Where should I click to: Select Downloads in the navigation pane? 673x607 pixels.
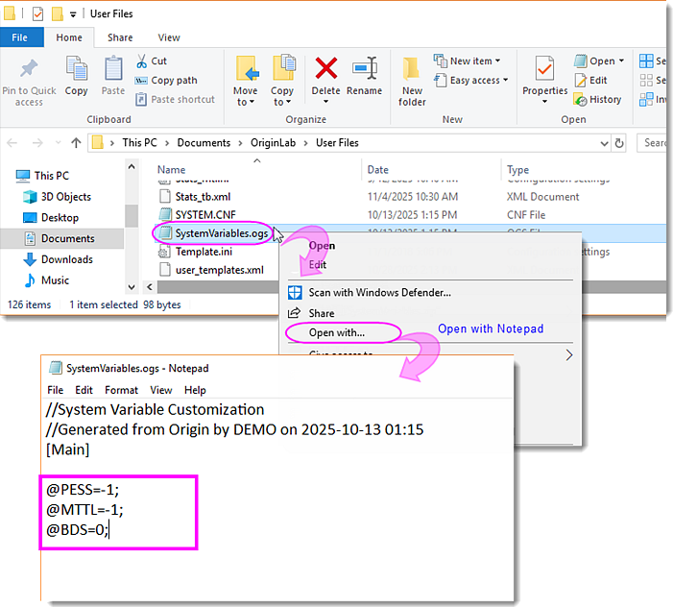[66, 259]
